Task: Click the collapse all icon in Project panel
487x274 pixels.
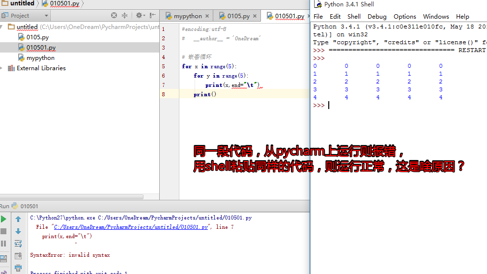Action: (124, 16)
